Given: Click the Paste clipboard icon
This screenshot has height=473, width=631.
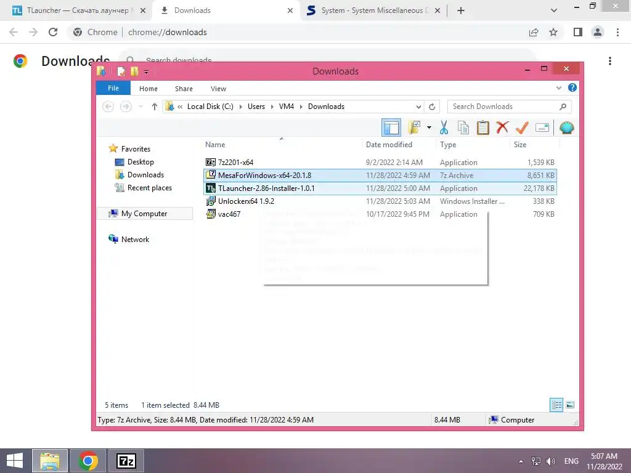Looking at the screenshot, I should click(483, 128).
